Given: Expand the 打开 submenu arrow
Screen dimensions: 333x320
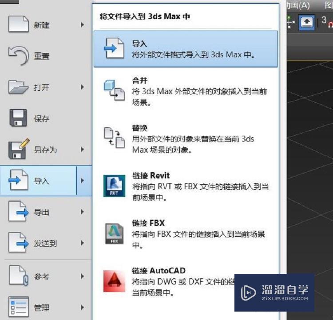Looking at the screenshot, I should pyautogui.click(x=83, y=87).
